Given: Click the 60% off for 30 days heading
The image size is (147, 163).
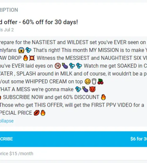Looking at the screenshot, I should click(39, 22).
